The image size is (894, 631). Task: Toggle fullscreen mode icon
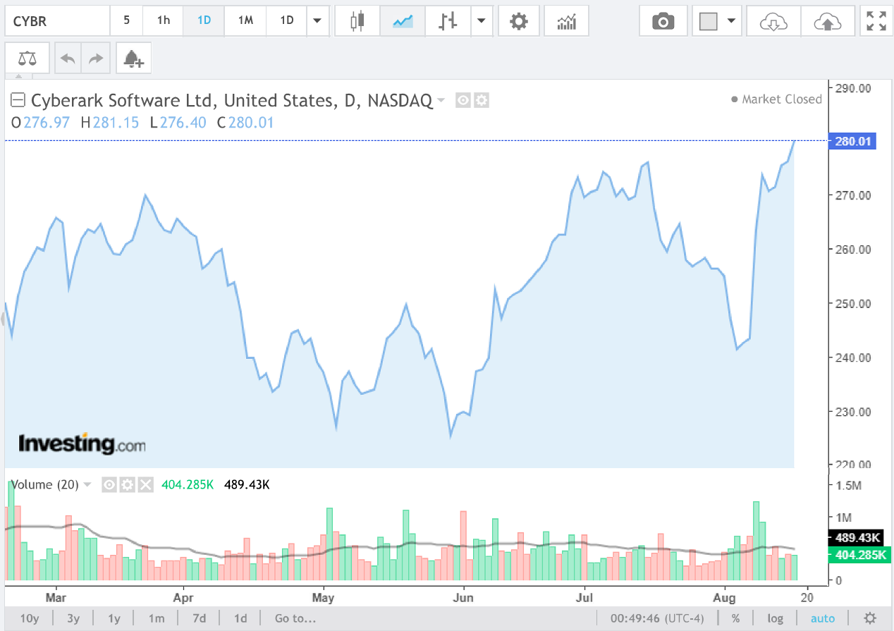(x=876, y=21)
